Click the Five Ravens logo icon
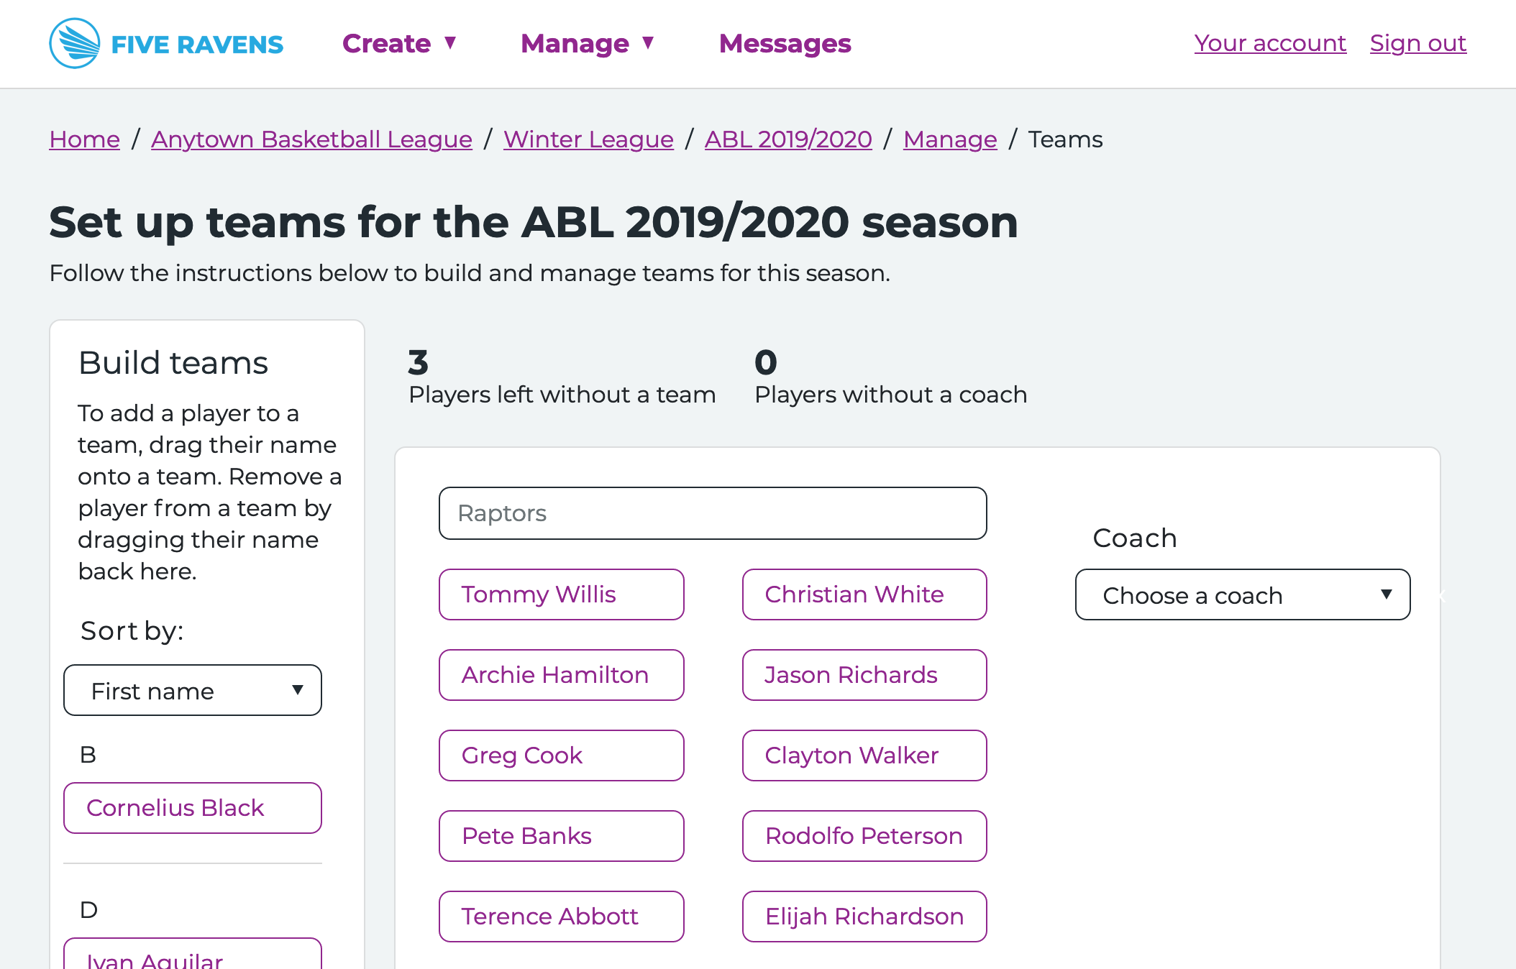The width and height of the screenshot is (1516, 969). pyautogui.click(x=74, y=44)
